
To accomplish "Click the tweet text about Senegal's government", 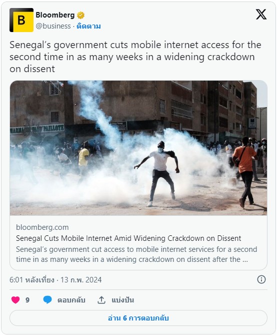I will tap(135, 57).
